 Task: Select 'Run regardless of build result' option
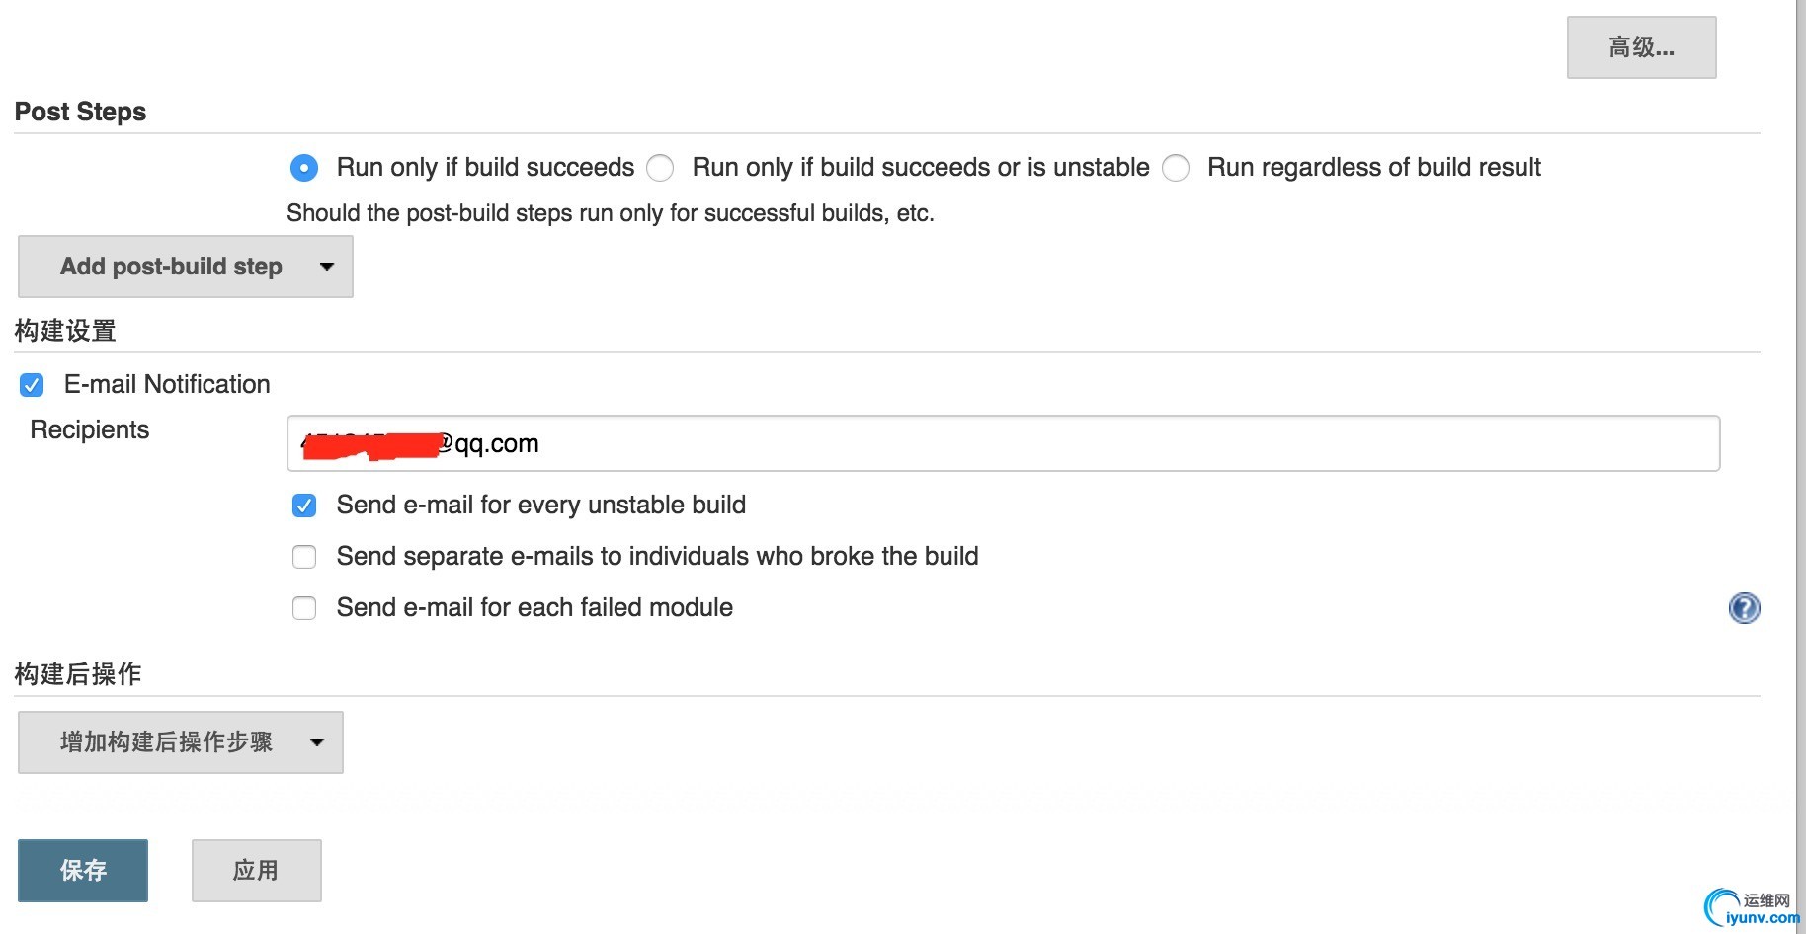click(1176, 168)
